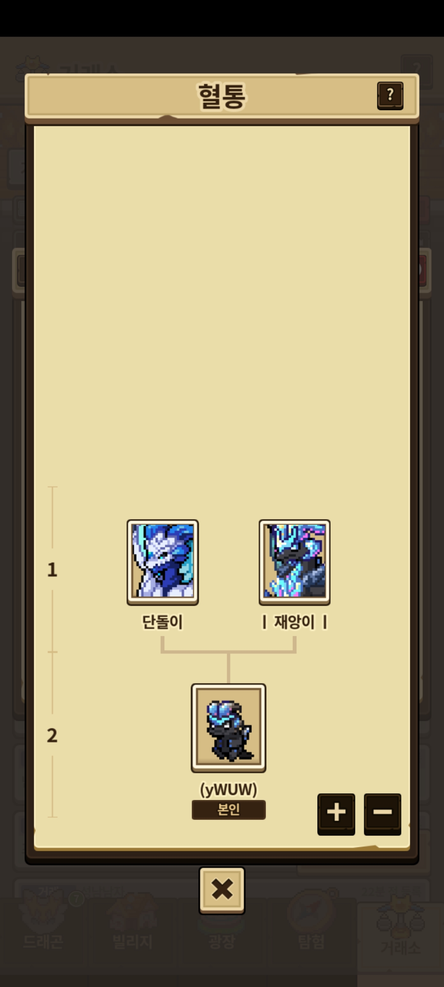Tap the ㅣ재앙이ㅣ name label
The image size is (444, 987).
click(294, 622)
